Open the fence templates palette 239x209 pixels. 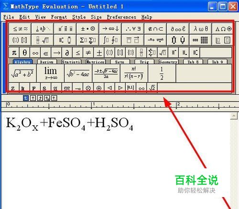click(20, 40)
